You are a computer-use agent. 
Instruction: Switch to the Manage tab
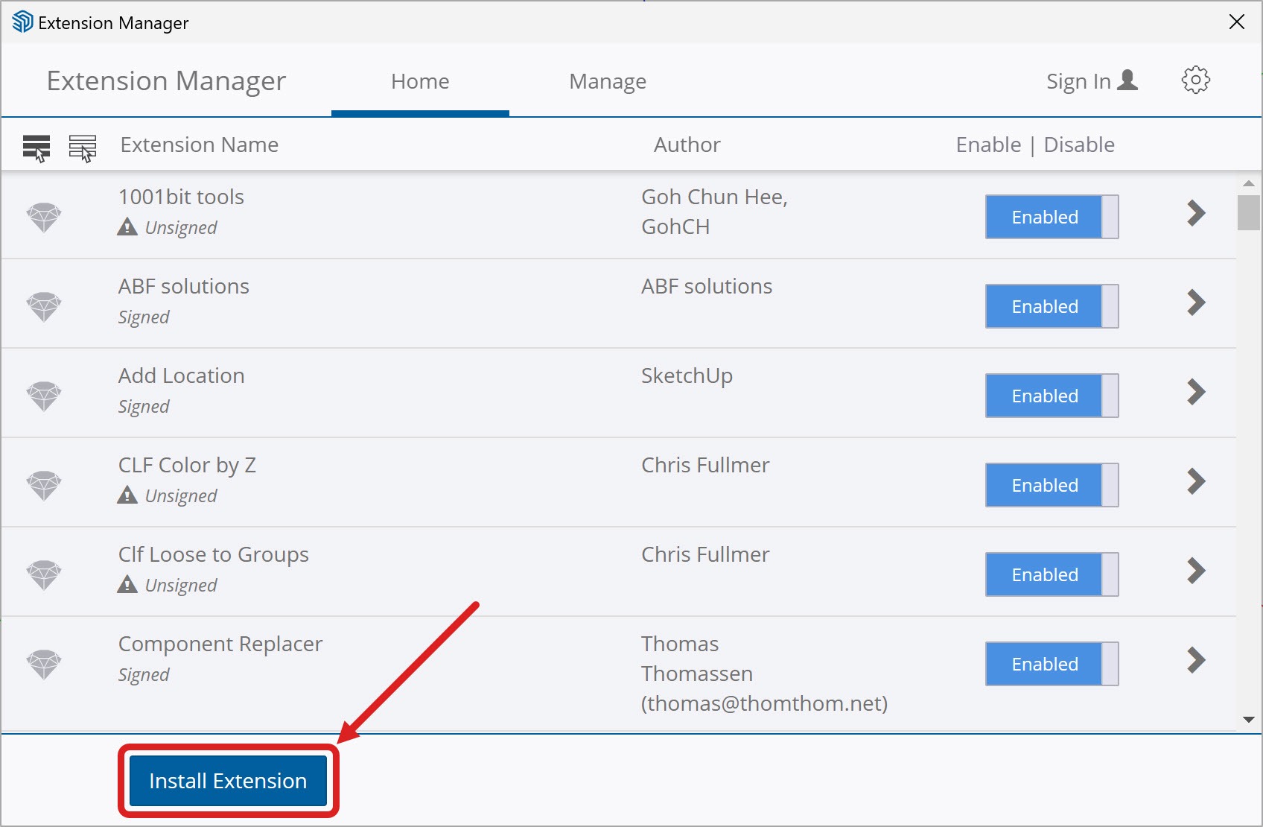(x=607, y=81)
